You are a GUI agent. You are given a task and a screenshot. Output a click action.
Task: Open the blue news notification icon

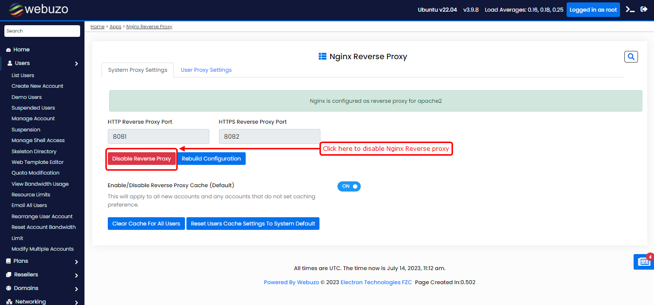(644, 262)
